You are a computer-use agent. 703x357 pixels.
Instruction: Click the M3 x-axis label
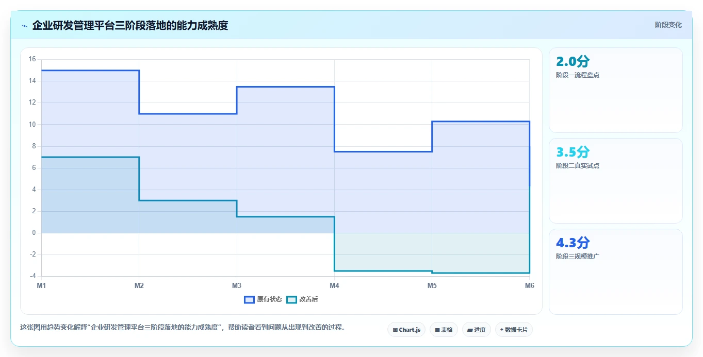[x=237, y=285]
